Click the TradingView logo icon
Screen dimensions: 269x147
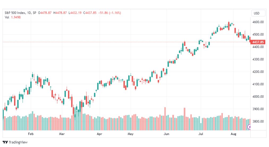pos(5,142)
